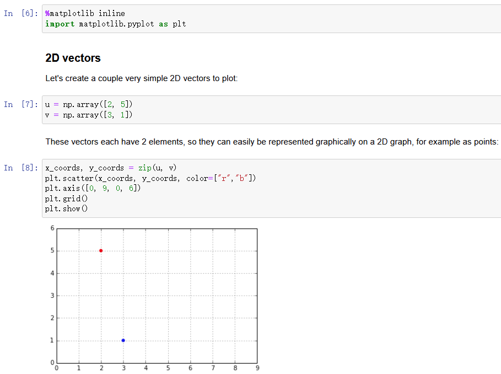This screenshot has width=501, height=374.
Task: Place cursor in the plt.scatter code line
Action: coord(150,178)
